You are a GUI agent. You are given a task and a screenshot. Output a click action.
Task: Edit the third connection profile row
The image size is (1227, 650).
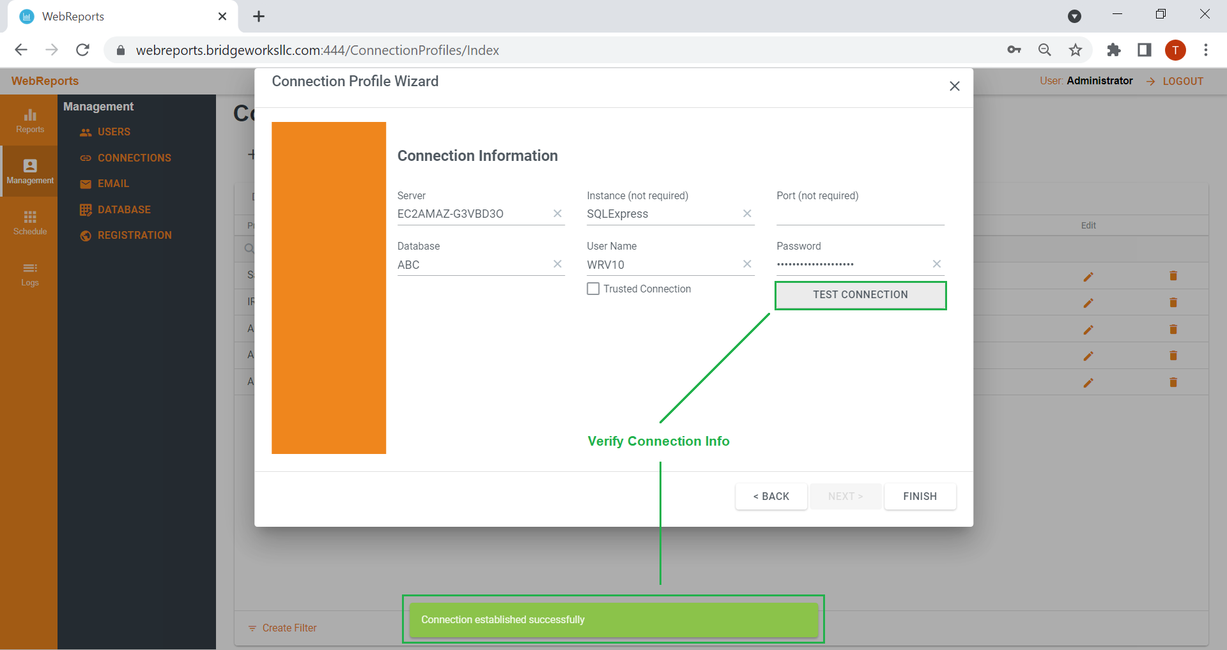click(1088, 329)
